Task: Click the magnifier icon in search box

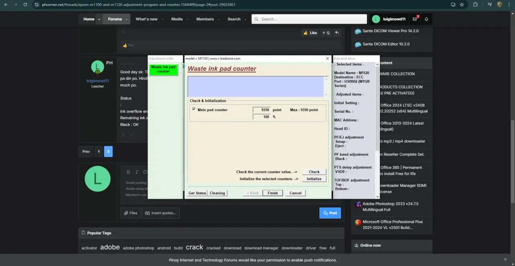Action: coord(256,19)
